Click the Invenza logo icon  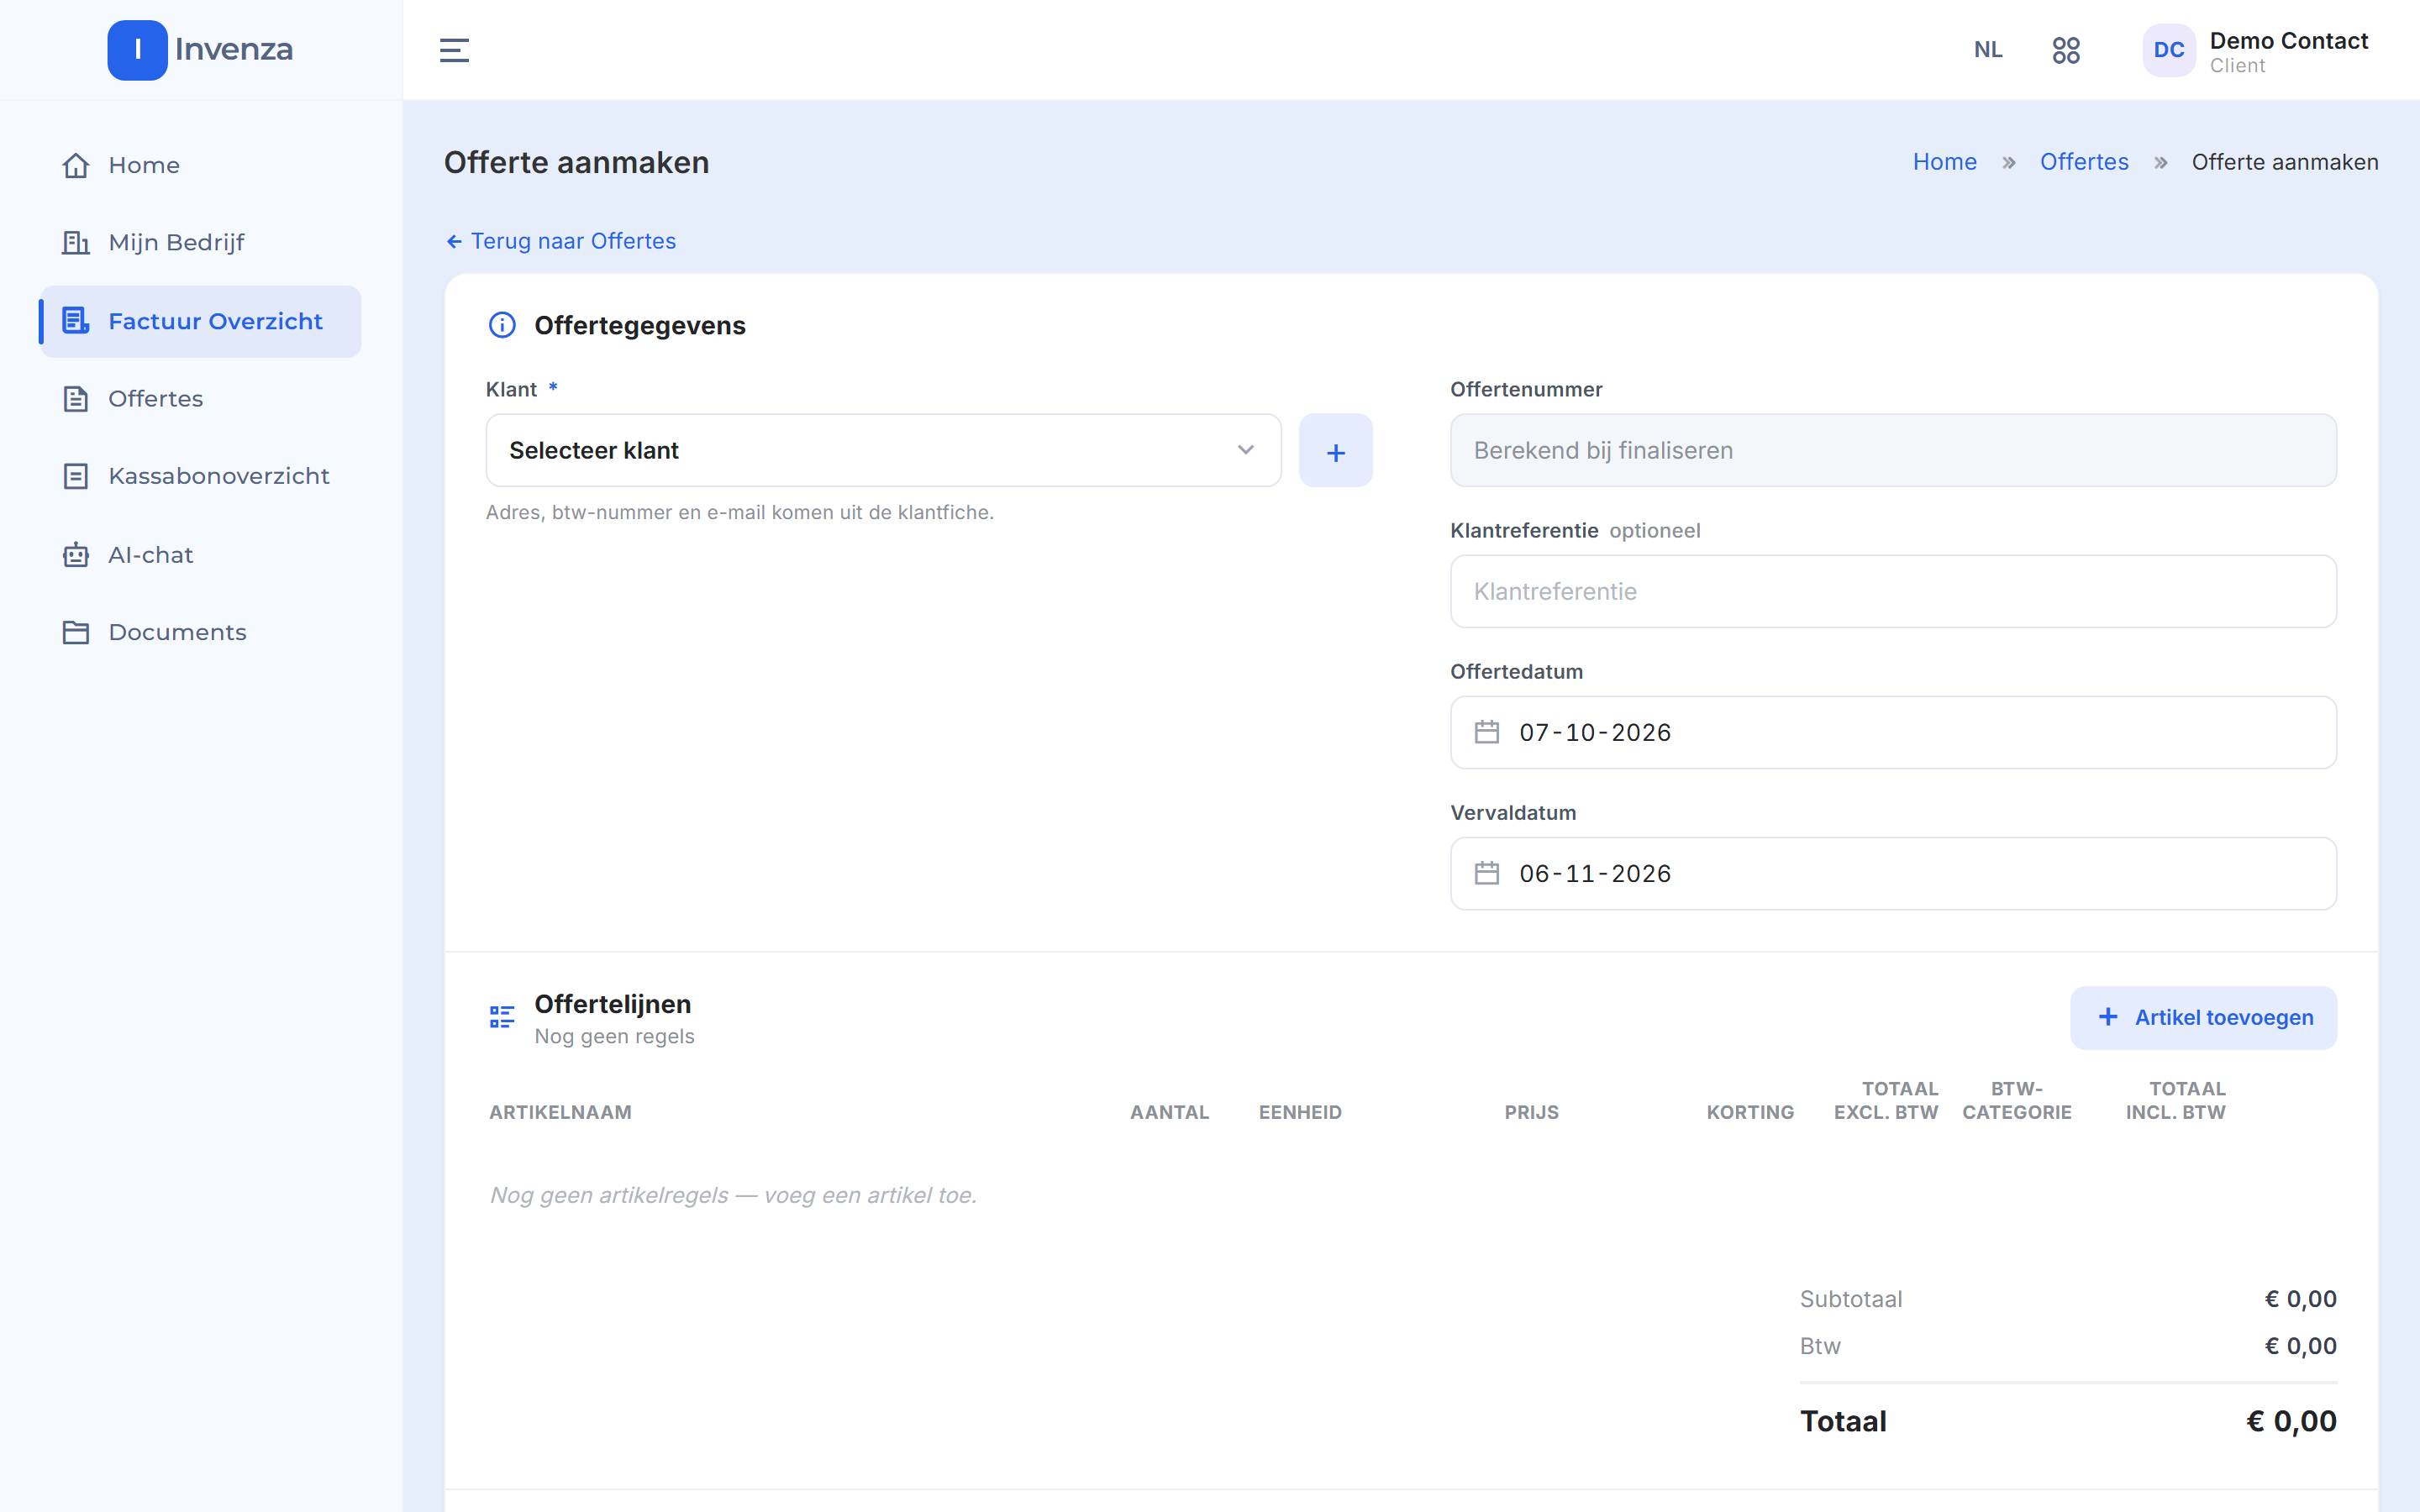[x=137, y=50]
